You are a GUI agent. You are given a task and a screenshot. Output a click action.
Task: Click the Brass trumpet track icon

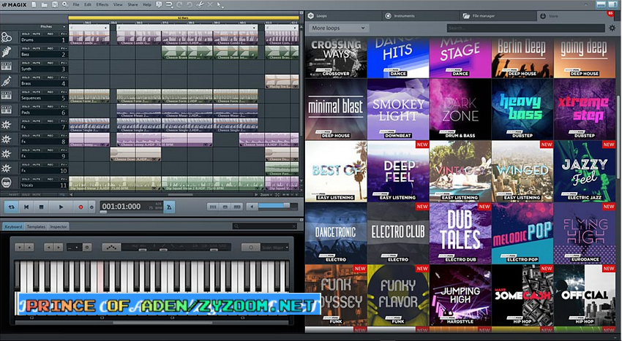[7, 81]
